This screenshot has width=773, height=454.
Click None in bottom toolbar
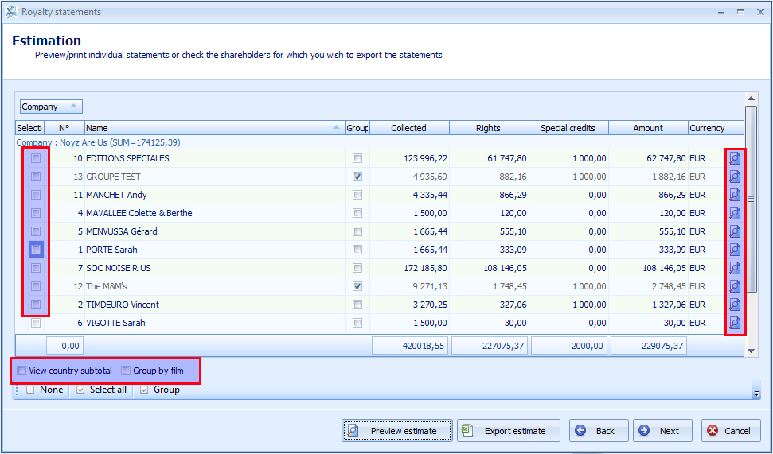45,390
